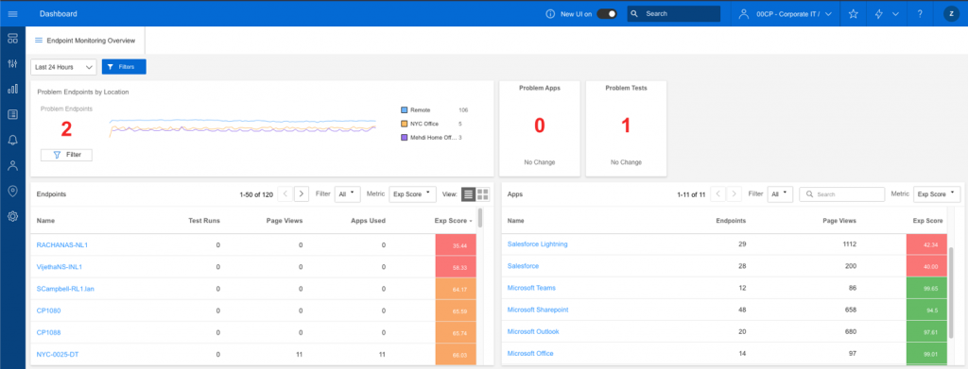This screenshot has width=968, height=369.
Task: Open the Microsoft Outlook app link
Action: 533,331
